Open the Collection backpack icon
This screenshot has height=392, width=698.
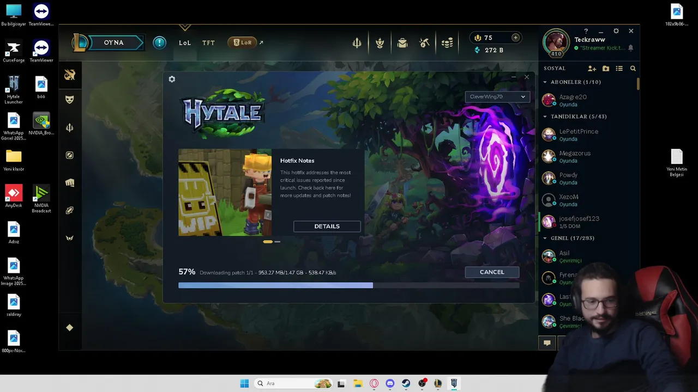tap(402, 43)
